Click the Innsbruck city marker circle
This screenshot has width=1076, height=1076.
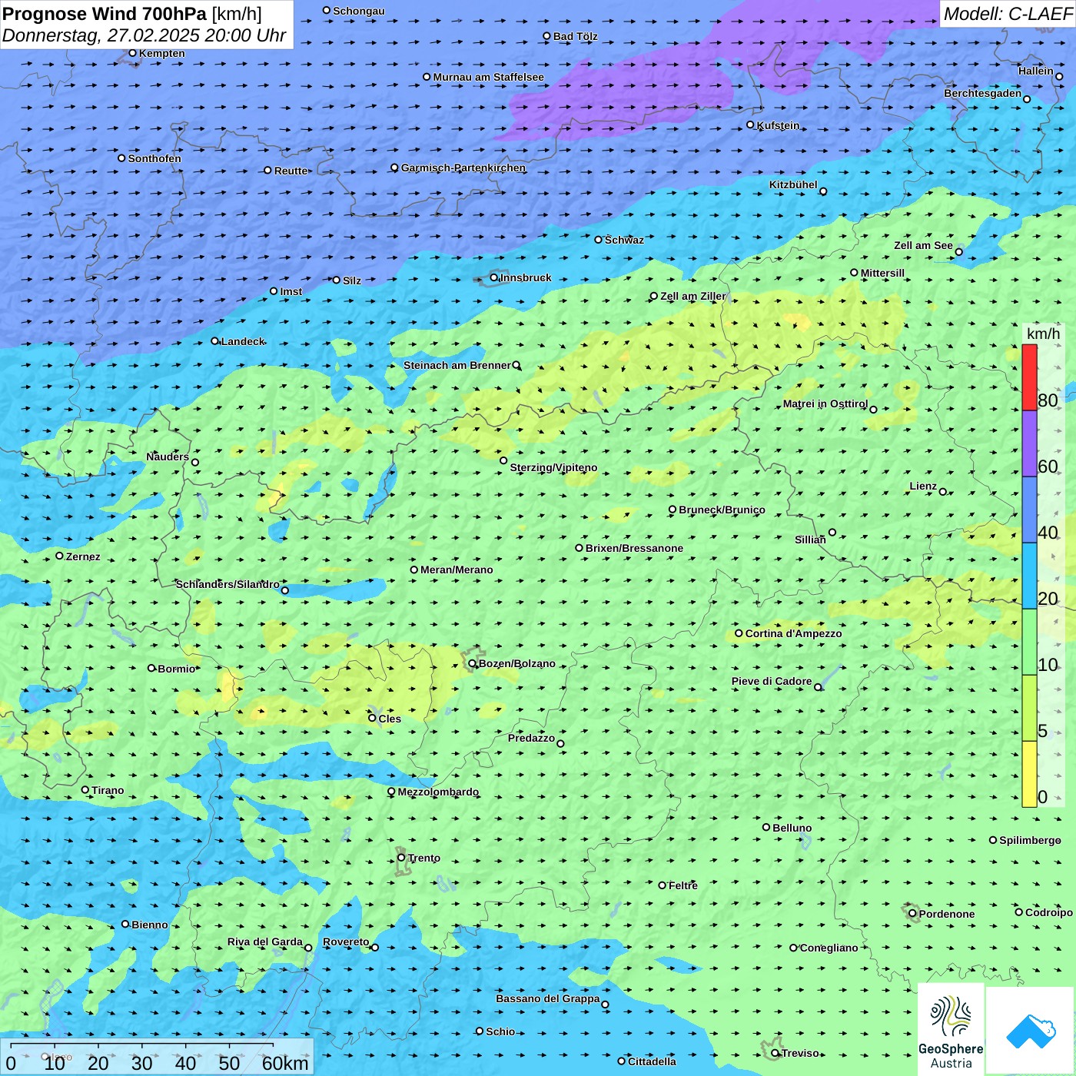(494, 277)
